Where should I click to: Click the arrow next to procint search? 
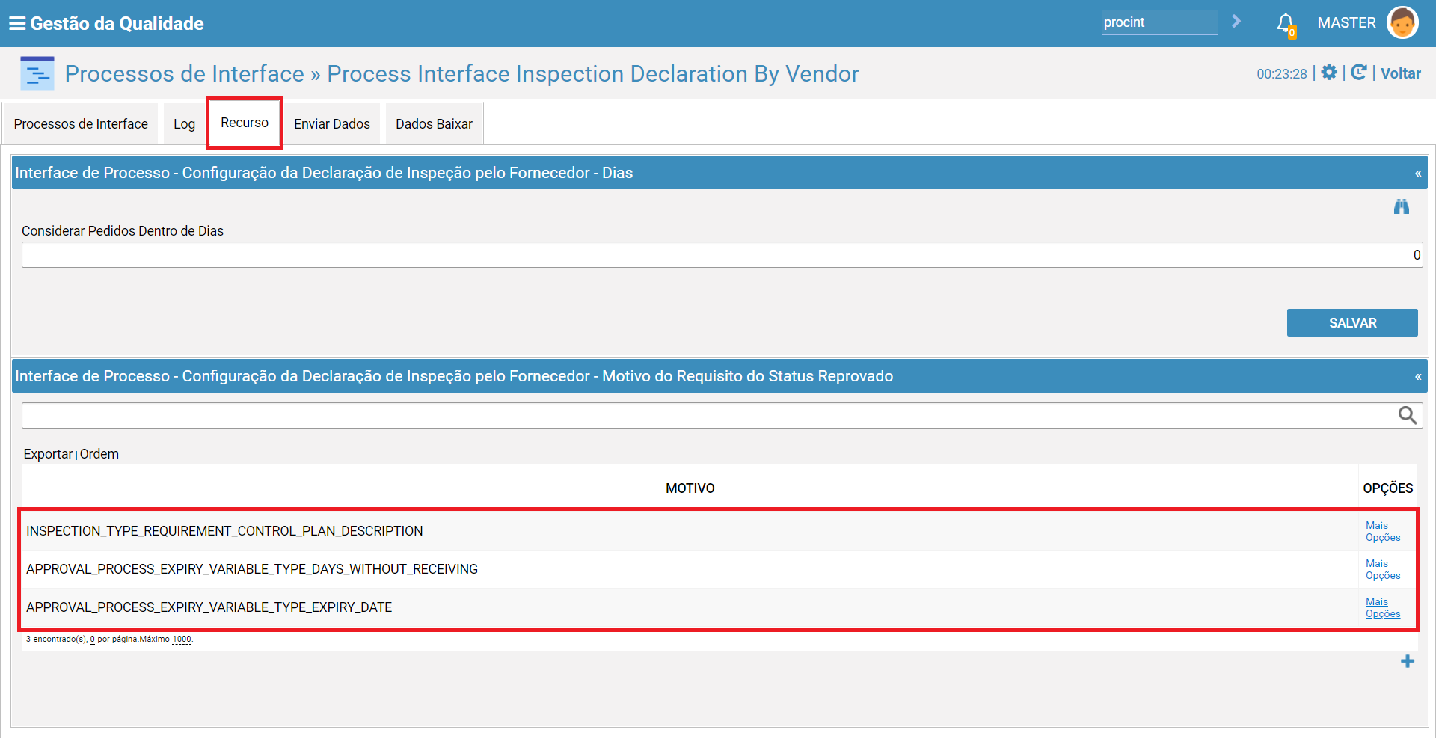[1236, 22]
